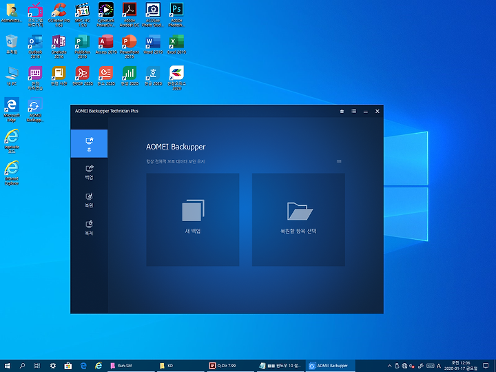The width and height of the screenshot is (496, 372).
Task: Click AOMEI Backupper taskbar button
Action: 330,366
